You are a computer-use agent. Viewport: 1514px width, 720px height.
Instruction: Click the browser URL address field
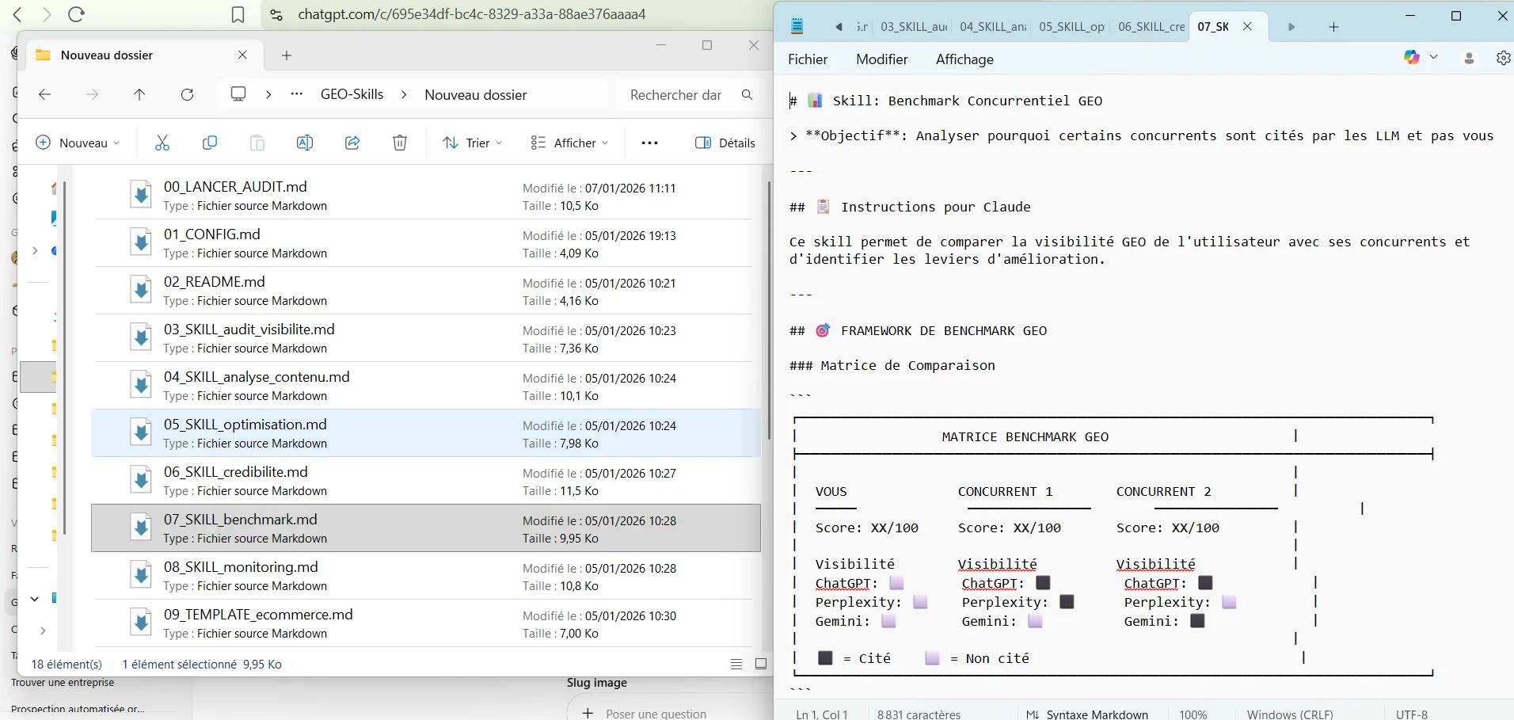coord(472,14)
